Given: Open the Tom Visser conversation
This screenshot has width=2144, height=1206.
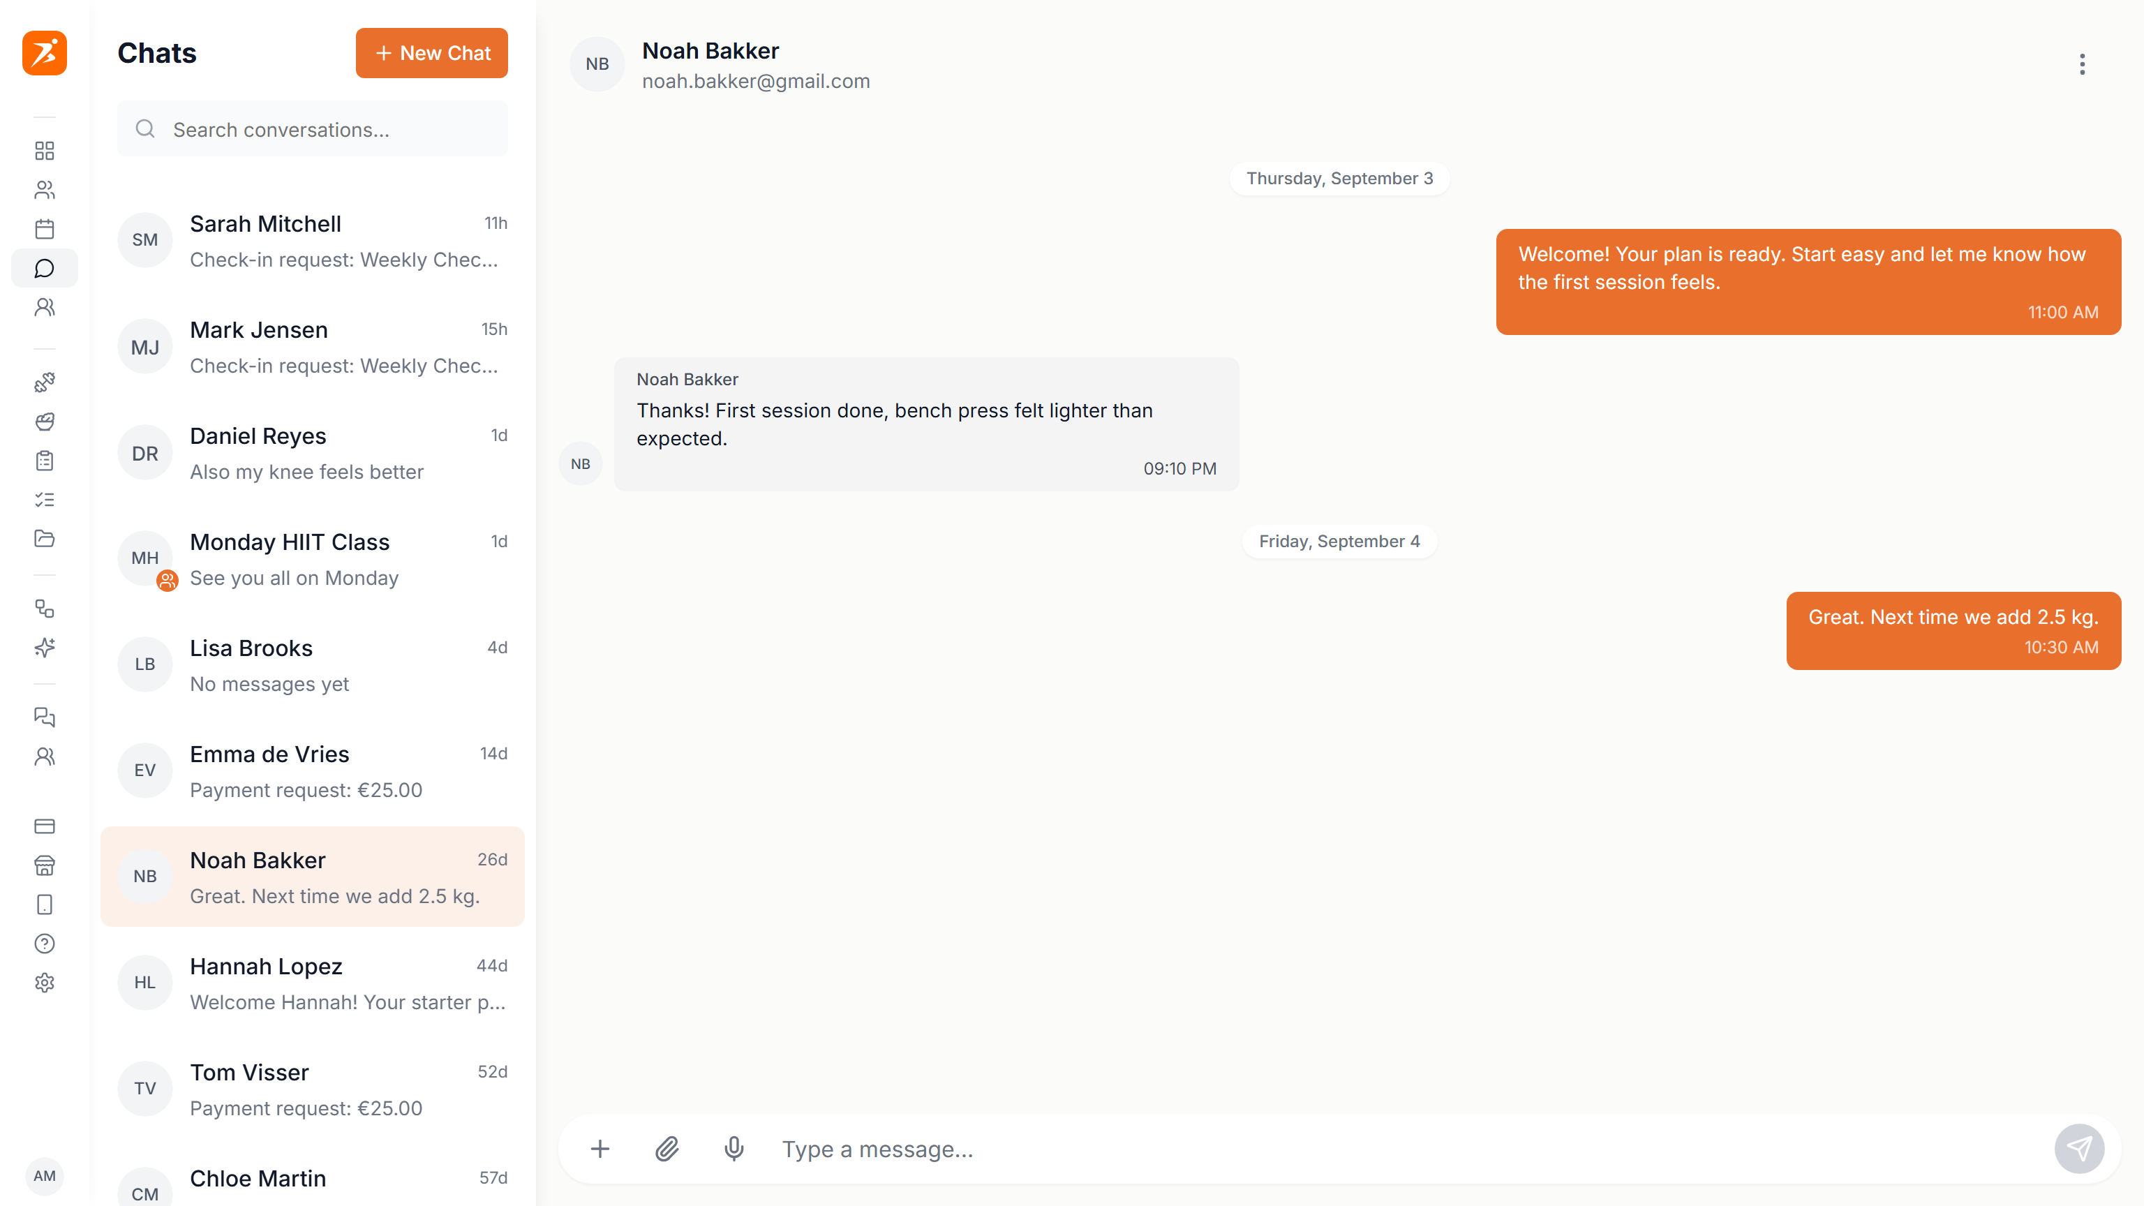Looking at the screenshot, I should click(312, 1089).
